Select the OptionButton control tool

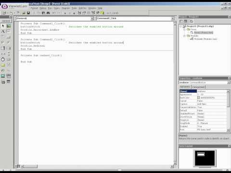pyautogui.click(x=9, y=43)
